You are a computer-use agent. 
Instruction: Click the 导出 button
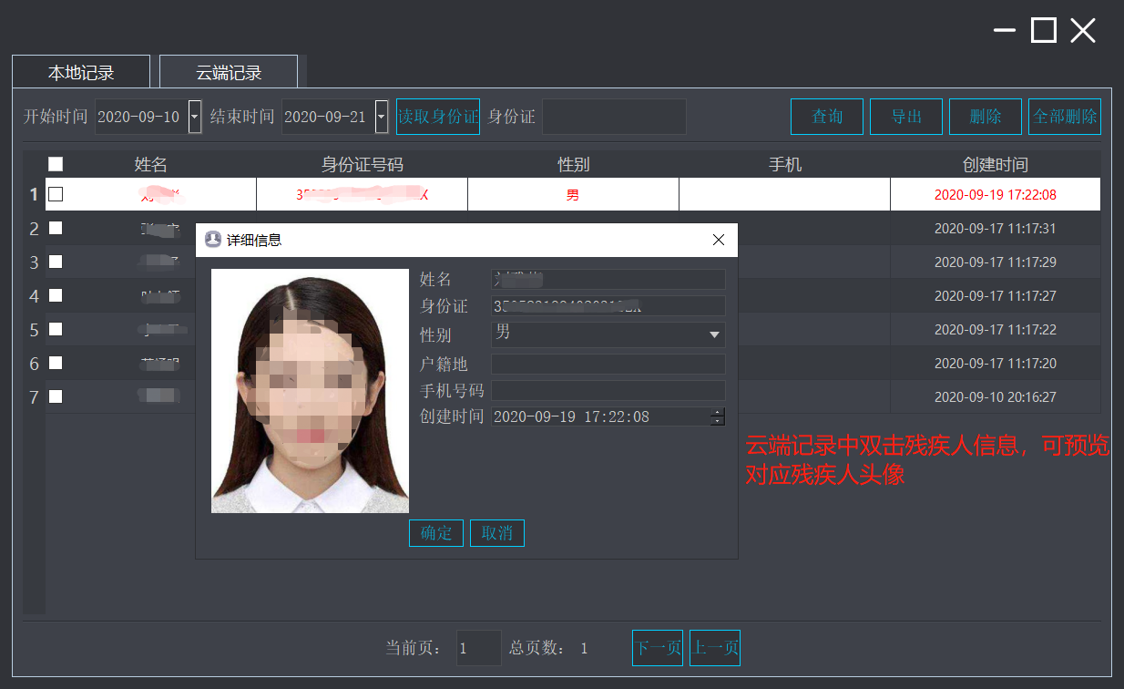pos(906,117)
